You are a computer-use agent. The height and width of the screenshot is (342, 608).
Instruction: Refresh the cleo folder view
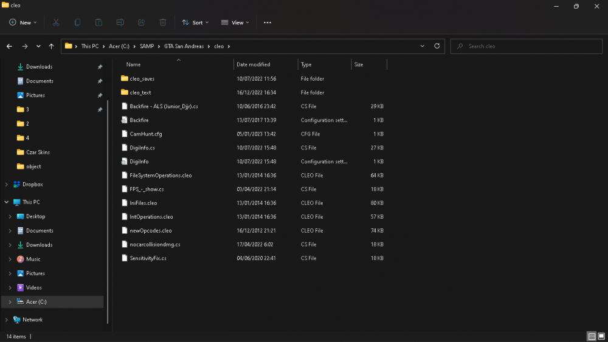tap(437, 46)
